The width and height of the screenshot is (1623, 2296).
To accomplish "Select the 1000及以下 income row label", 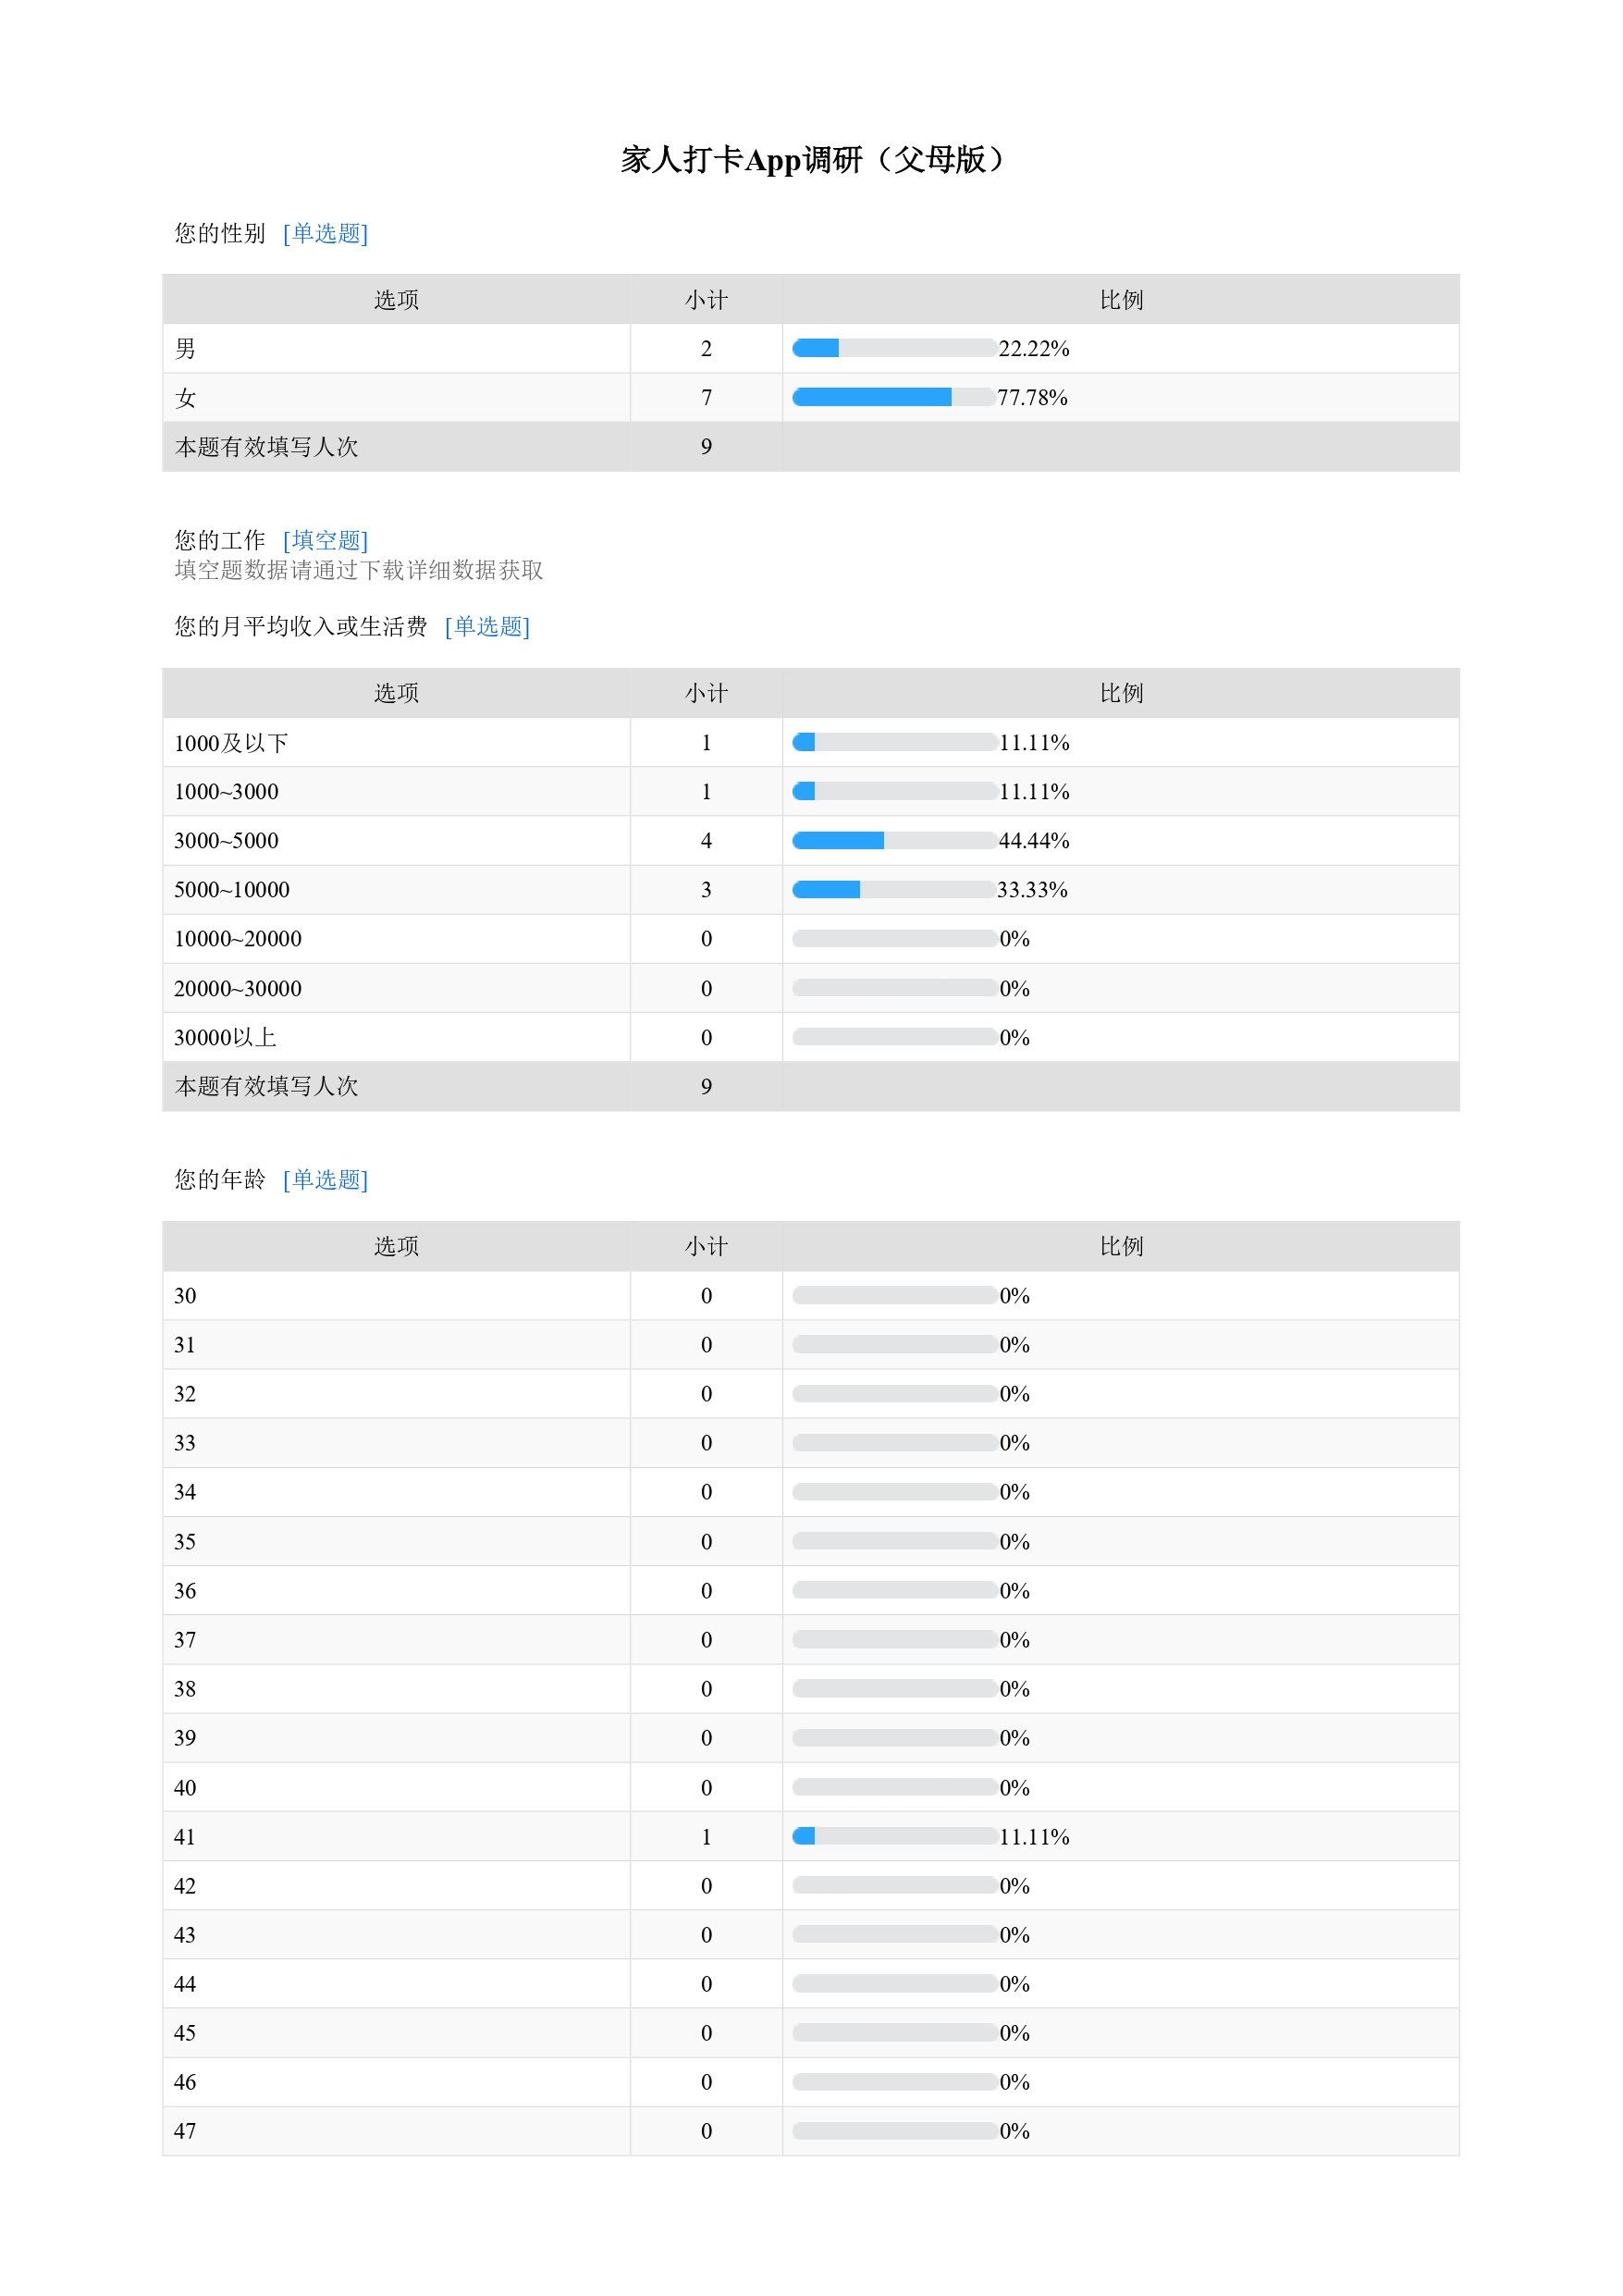I will (231, 743).
